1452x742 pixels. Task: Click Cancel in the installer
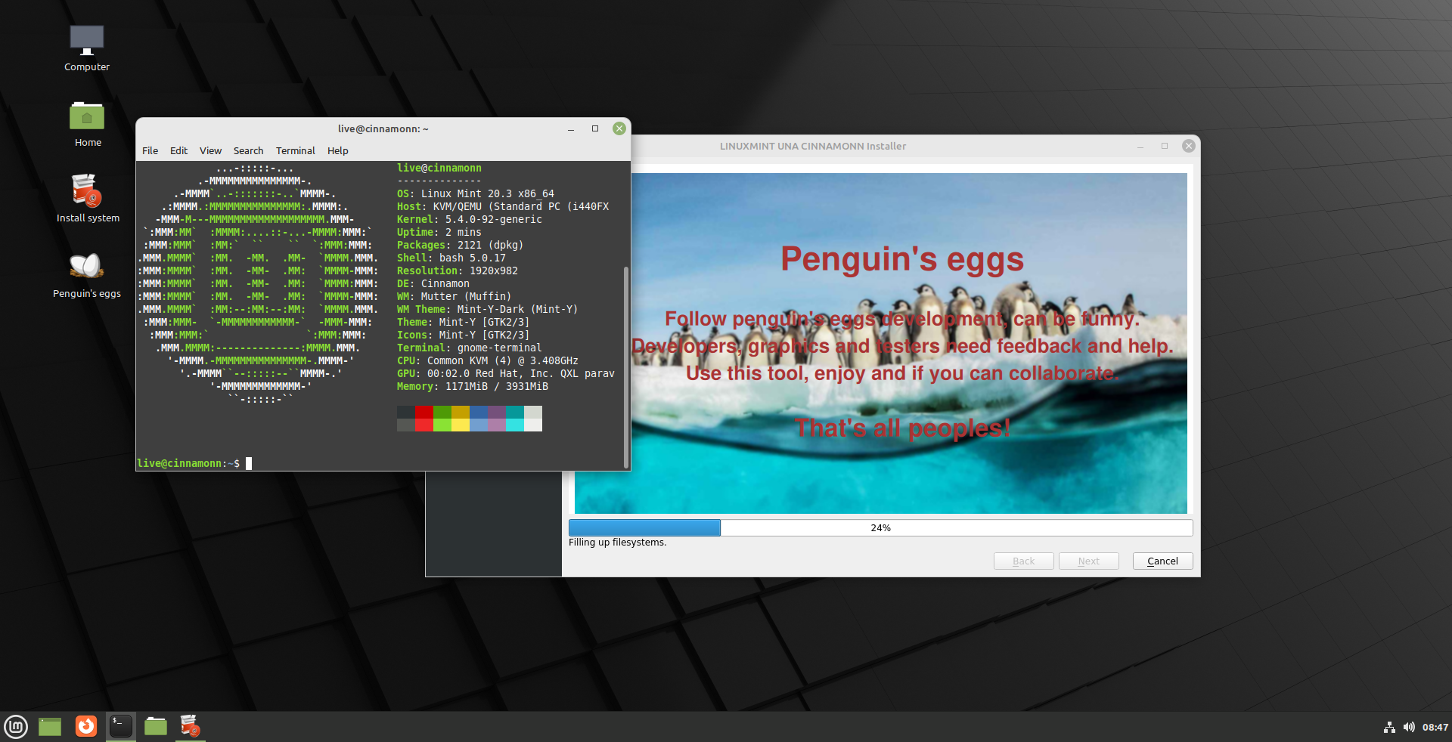coord(1162,561)
